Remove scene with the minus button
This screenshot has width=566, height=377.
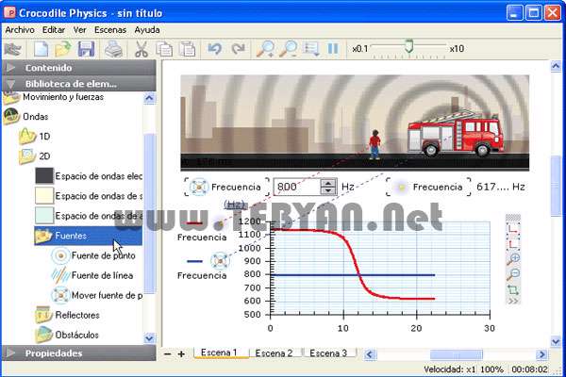168,354
